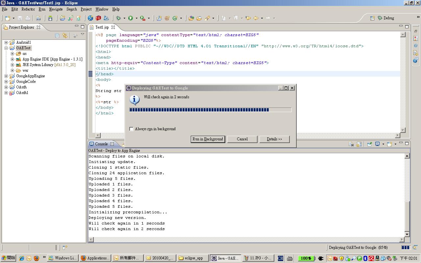The width and height of the screenshot is (421, 263).
Task: Collapse the GAETest project node
Action: (x=6, y=48)
